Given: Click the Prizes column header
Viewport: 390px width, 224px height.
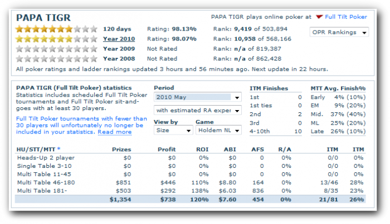Looking at the screenshot, I should tap(121, 150).
